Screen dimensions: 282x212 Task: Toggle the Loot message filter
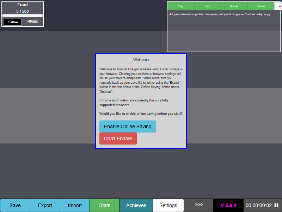(x=207, y=6)
